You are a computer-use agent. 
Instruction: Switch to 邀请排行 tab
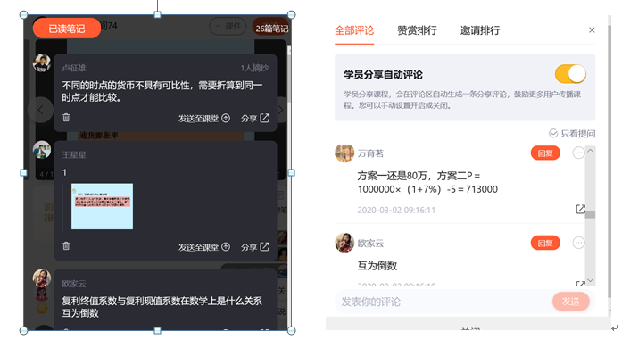coord(480,30)
